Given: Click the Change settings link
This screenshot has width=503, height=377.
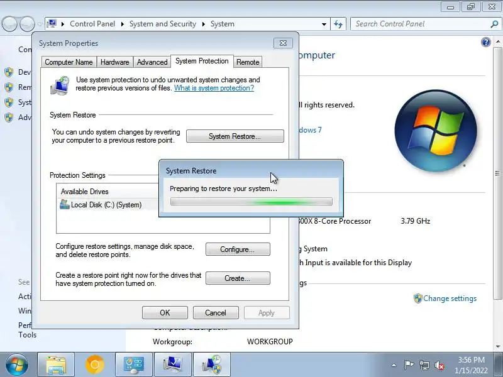Looking at the screenshot, I should 450,298.
